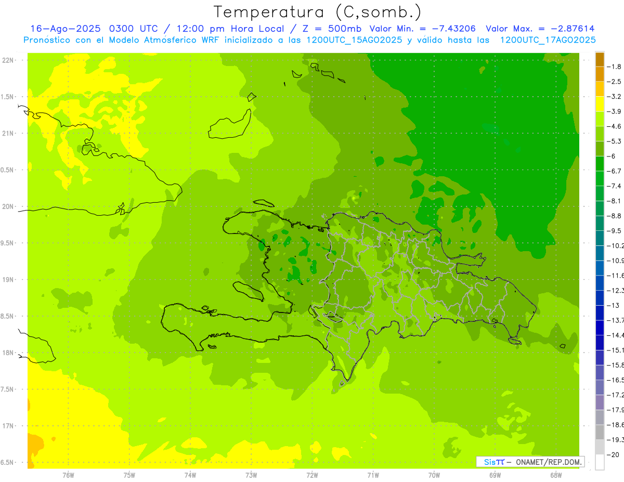Click the "72W" longitude axis label
The image size is (624, 482).
(x=312, y=475)
